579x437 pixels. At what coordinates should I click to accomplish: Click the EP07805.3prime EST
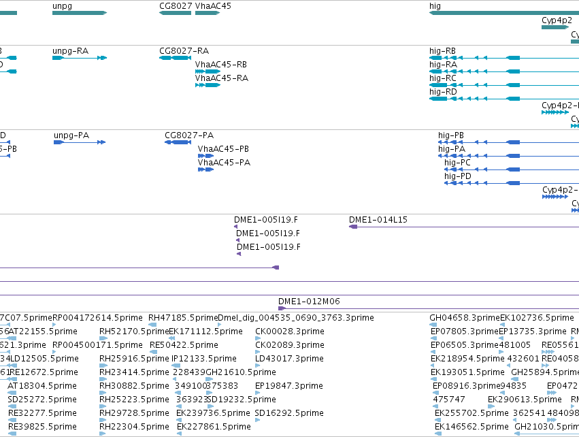433,338
